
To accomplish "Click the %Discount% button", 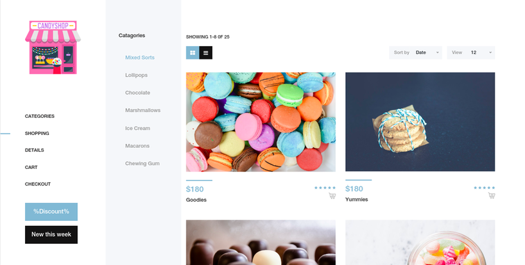I will point(51,212).
